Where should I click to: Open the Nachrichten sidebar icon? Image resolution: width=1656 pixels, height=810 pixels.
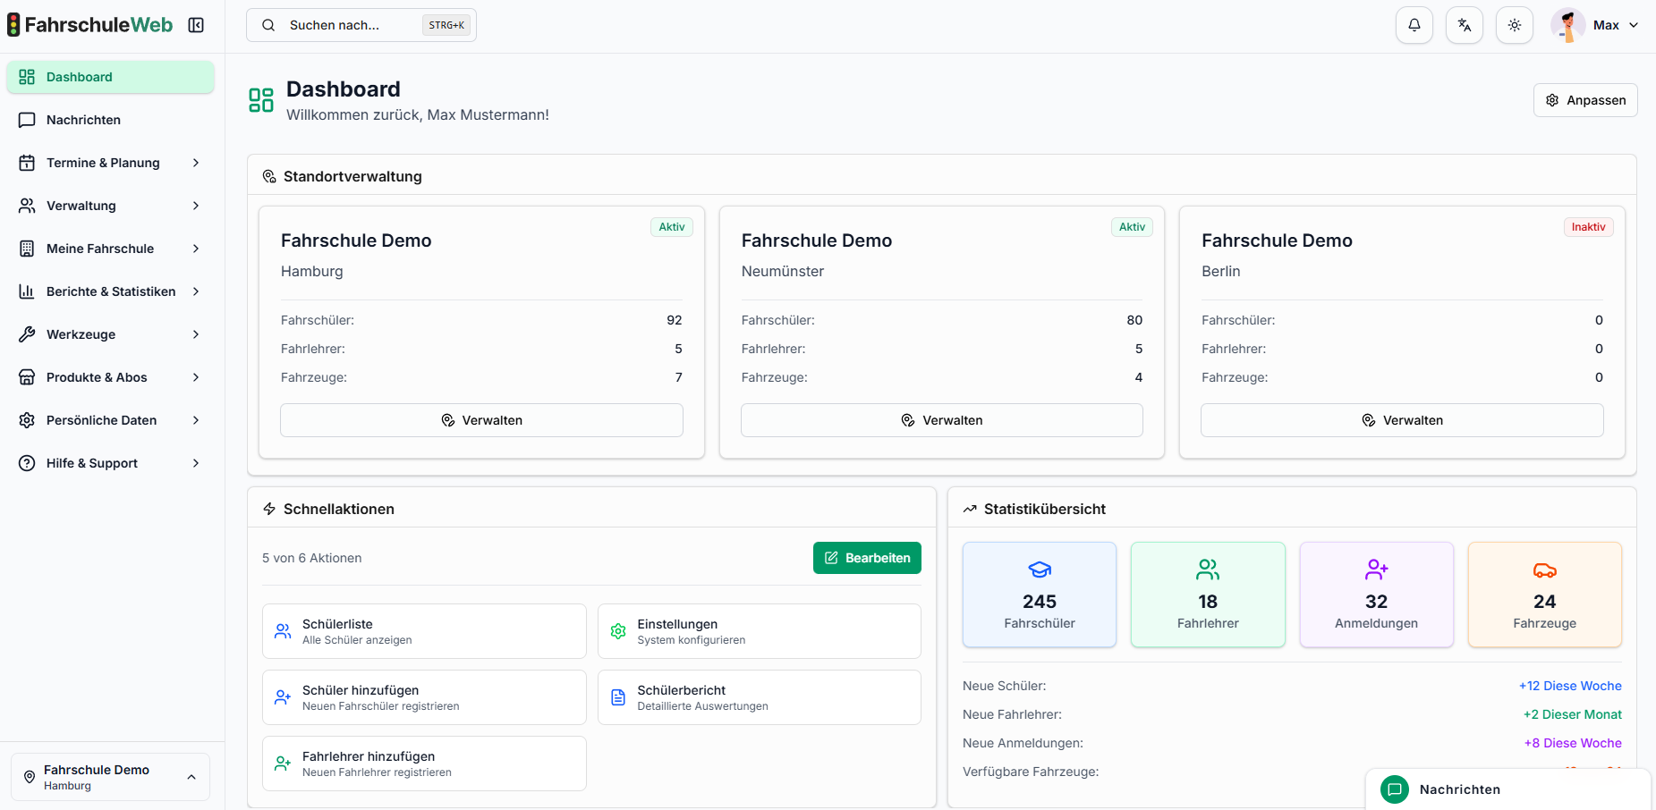(x=27, y=119)
